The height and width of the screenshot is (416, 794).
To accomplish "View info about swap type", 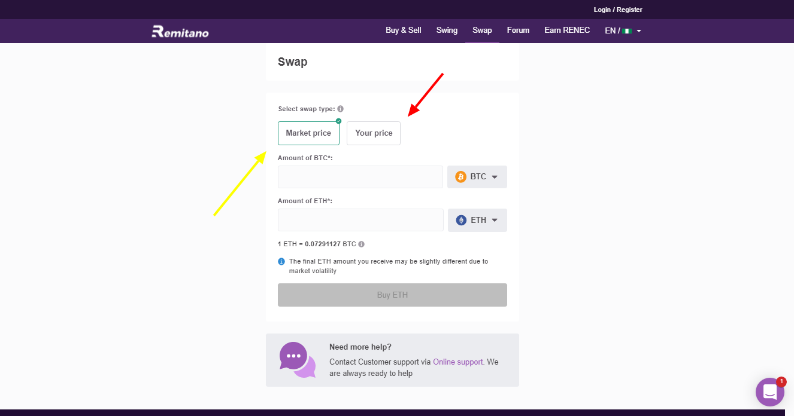I will (x=340, y=109).
